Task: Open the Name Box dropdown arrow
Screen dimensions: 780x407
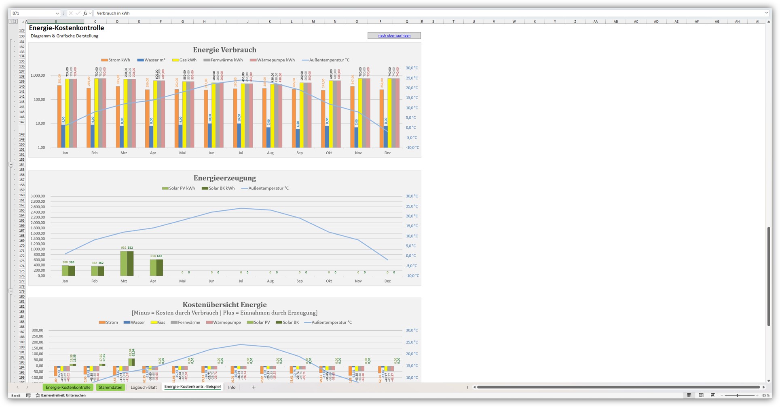Action: tap(57, 13)
